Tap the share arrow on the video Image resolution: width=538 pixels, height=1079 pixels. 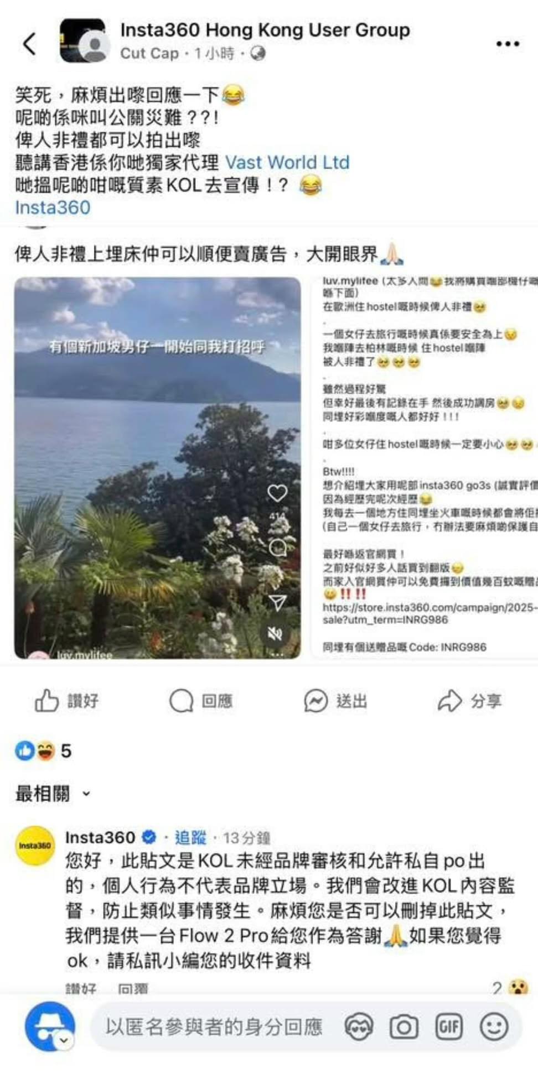(x=277, y=602)
